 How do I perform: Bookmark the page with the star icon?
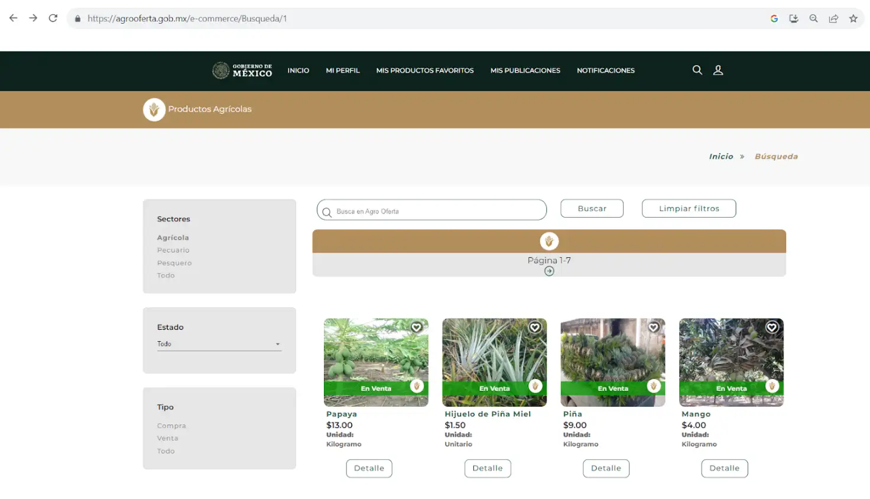[853, 18]
